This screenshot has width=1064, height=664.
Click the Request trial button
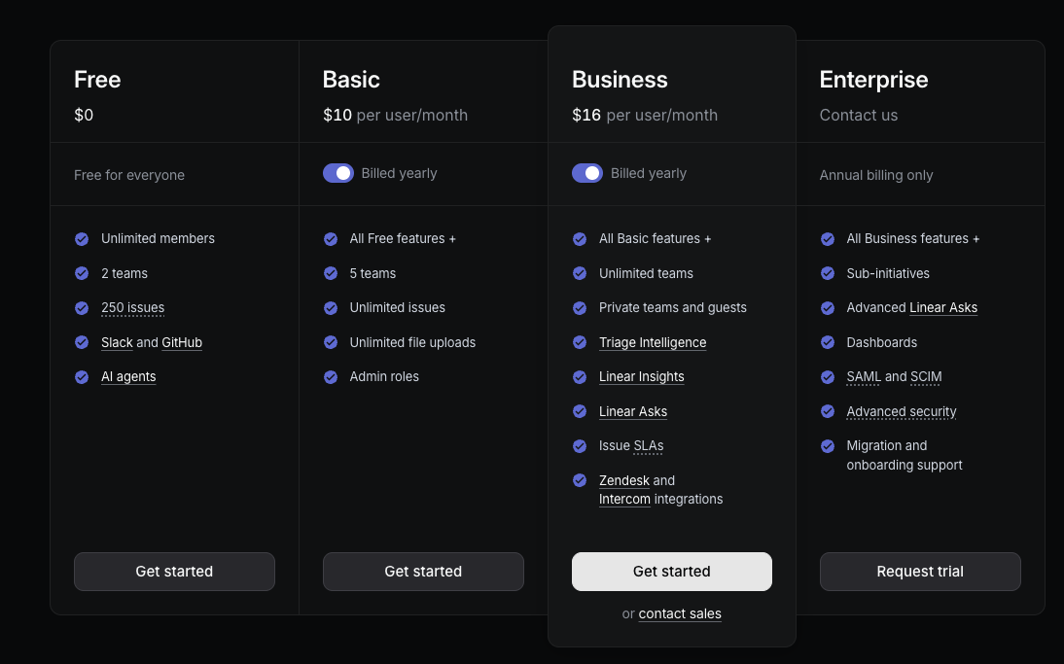[x=920, y=572]
